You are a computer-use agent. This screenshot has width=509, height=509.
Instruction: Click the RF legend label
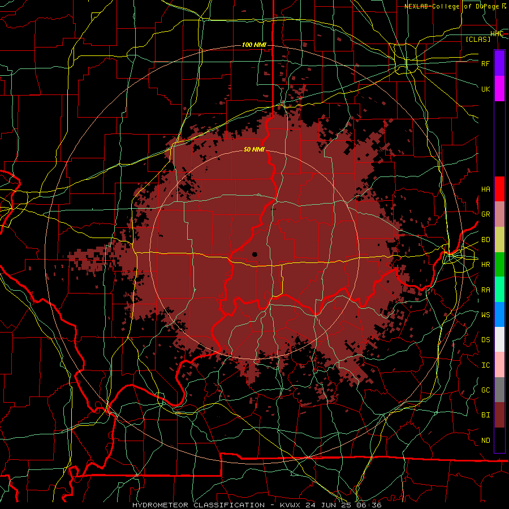(x=485, y=63)
